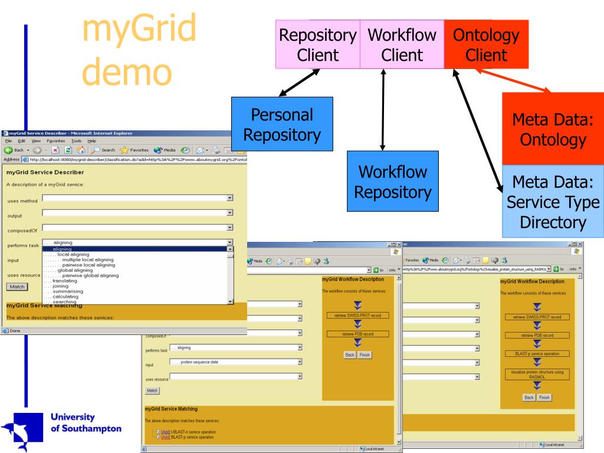This screenshot has width=604, height=453.
Task: Click Match button in Service Describer window
Action: (x=17, y=287)
